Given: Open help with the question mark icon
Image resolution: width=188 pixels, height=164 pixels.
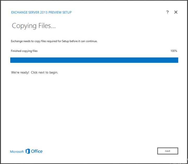Looking at the screenshot, I should click(167, 12).
